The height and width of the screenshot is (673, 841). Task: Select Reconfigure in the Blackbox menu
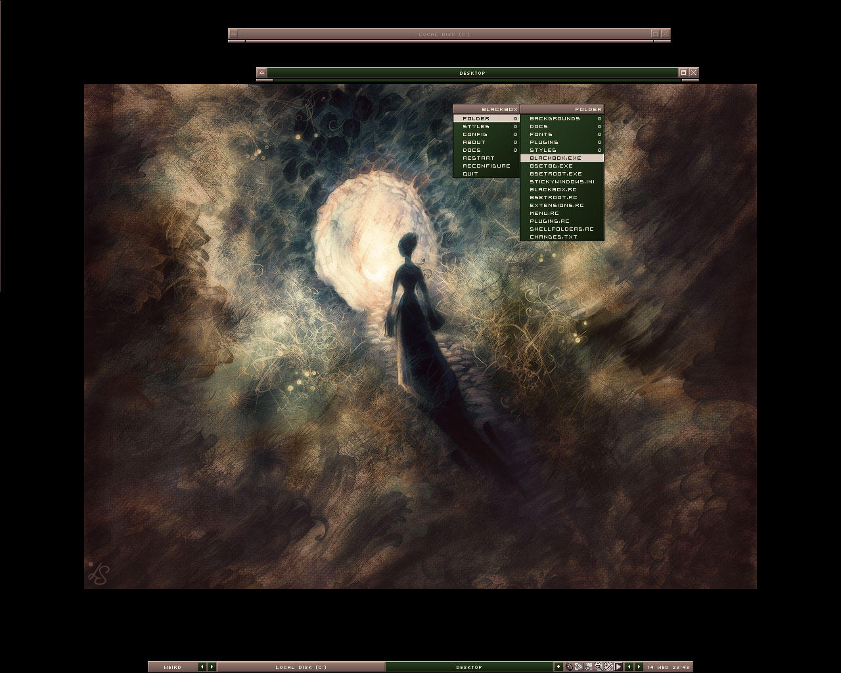click(486, 166)
